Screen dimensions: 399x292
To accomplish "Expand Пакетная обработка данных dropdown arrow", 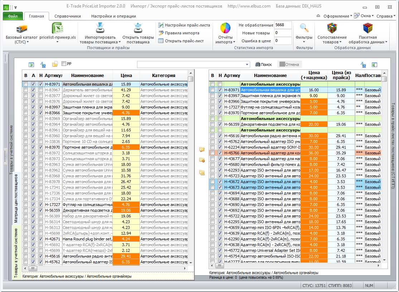I will (386, 42).
